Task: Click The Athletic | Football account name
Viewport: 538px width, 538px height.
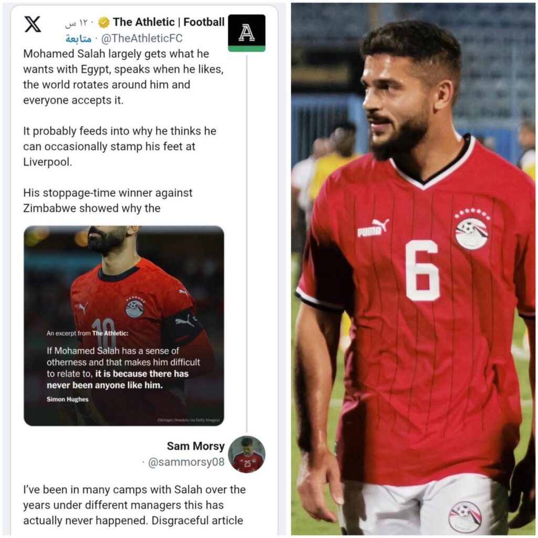Action: point(169,22)
